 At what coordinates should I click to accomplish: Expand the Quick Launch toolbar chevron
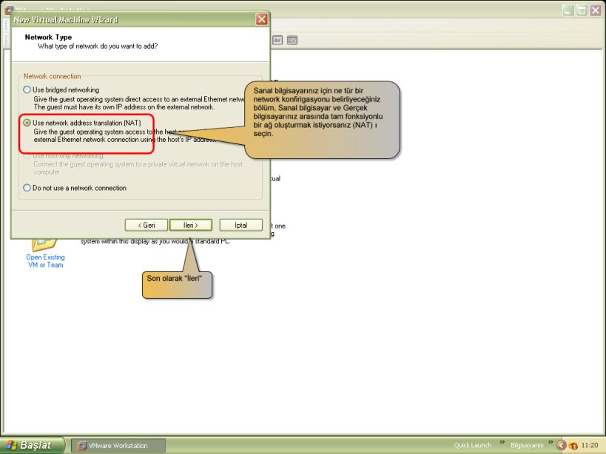[502, 443]
